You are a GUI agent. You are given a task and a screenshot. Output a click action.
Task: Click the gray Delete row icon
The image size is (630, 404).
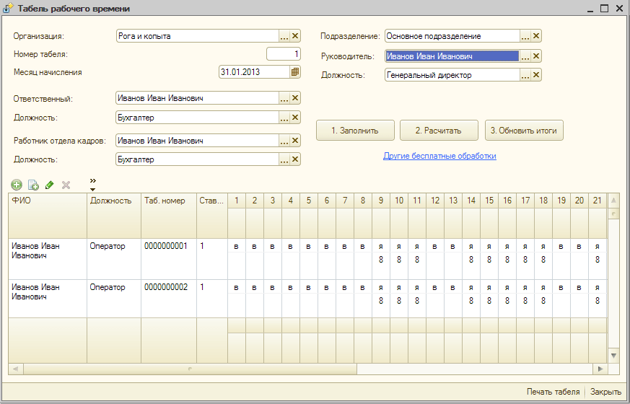pos(66,185)
